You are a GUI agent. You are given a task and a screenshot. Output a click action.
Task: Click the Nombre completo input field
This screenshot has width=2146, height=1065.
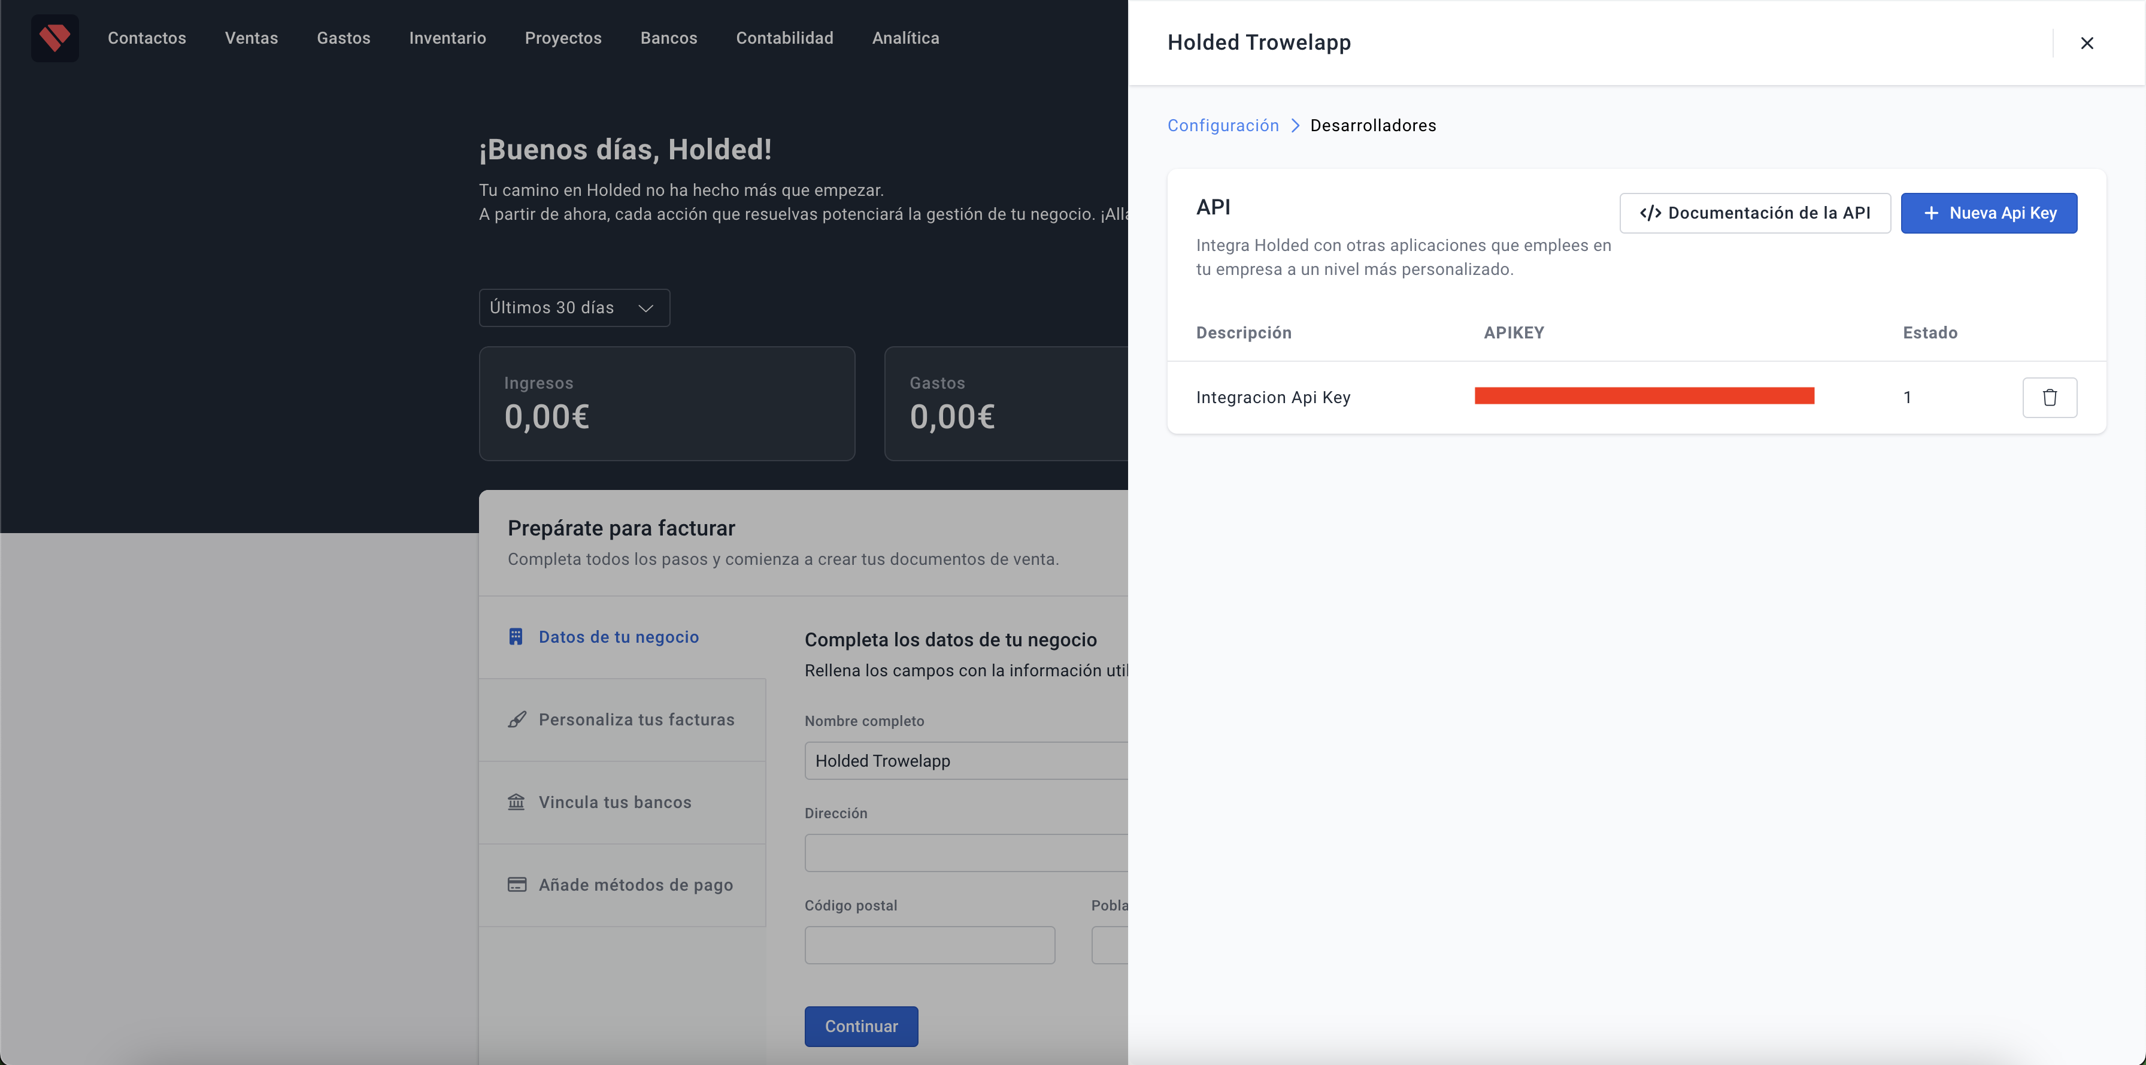tap(966, 761)
